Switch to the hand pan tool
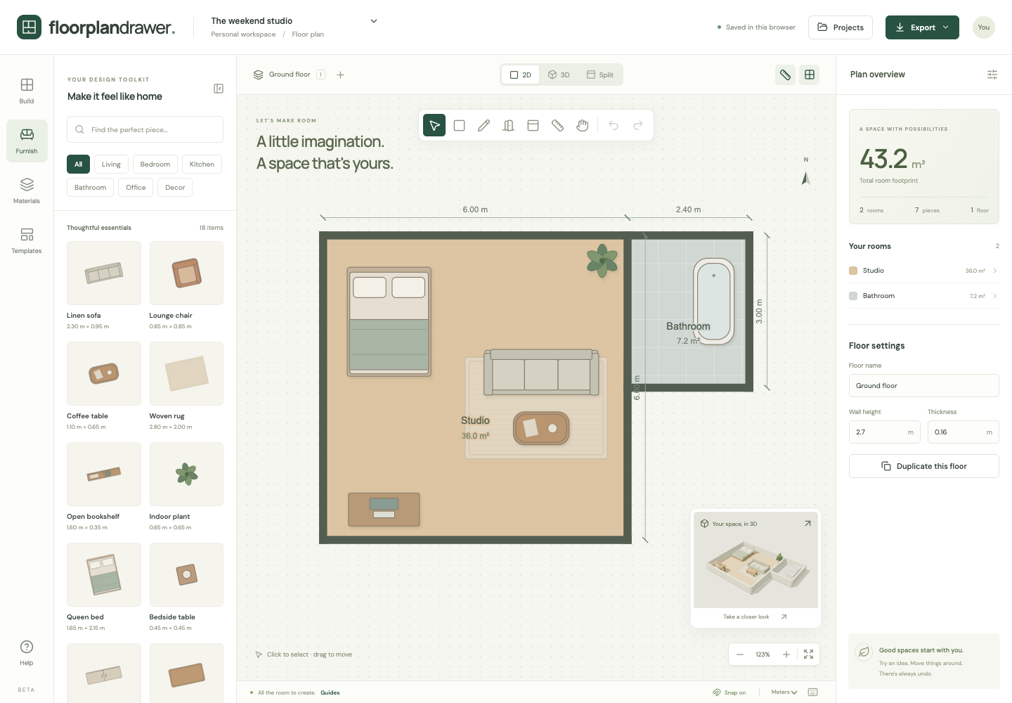The width and height of the screenshot is (1012, 703). click(x=582, y=125)
